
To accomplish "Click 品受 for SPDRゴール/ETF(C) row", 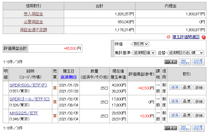I will pos(187,101).
